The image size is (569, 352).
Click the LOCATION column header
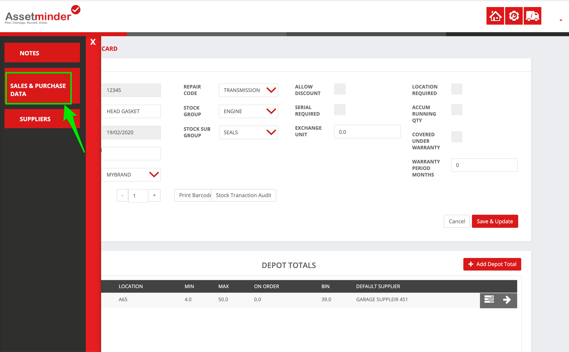pyautogui.click(x=131, y=286)
